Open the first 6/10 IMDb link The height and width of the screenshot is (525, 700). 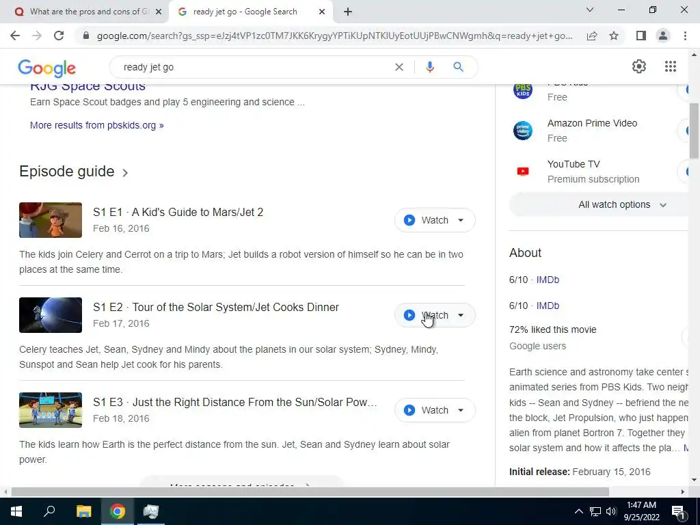coord(548,280)
